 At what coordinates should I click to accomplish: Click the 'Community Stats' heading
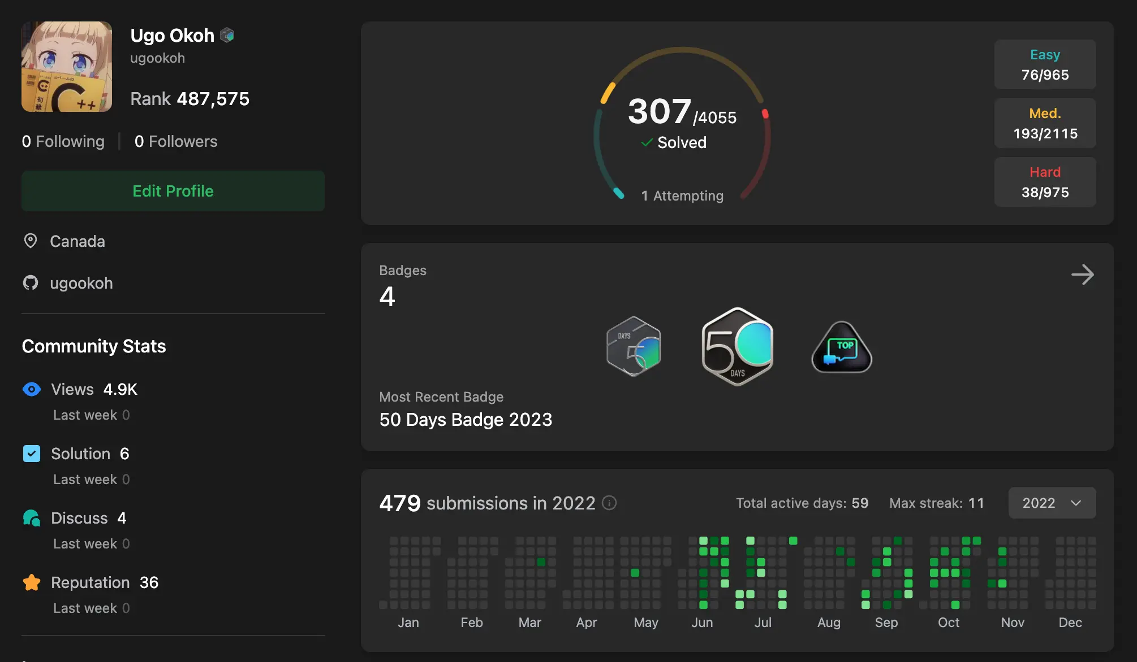[x=94, y=346]
